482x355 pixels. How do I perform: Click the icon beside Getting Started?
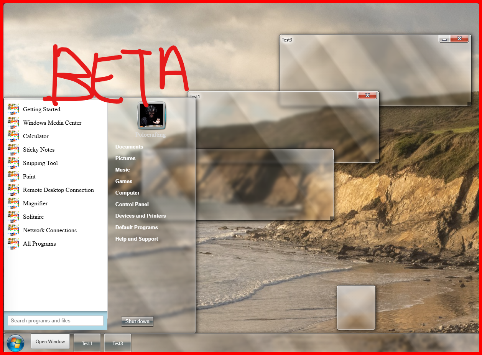[x=13, y=109]
